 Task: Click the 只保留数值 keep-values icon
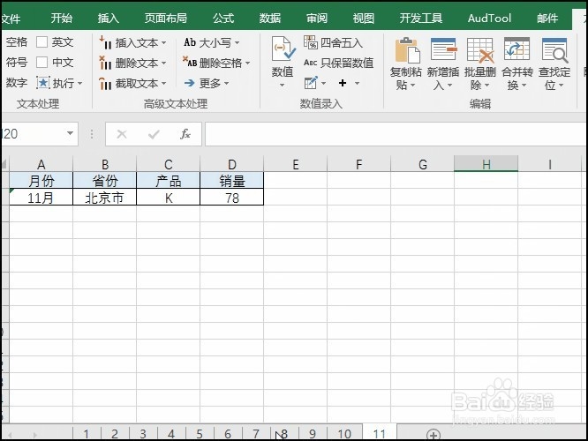pyautogui.click(x=311, y=63)
